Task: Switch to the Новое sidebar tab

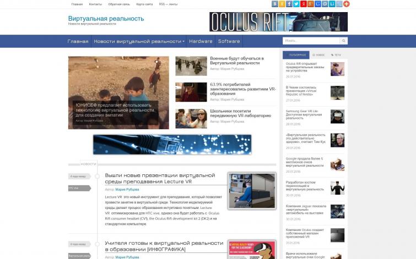Action: coord(318,55)
